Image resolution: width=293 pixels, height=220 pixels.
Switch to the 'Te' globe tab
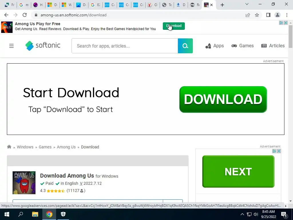[167, 5]
